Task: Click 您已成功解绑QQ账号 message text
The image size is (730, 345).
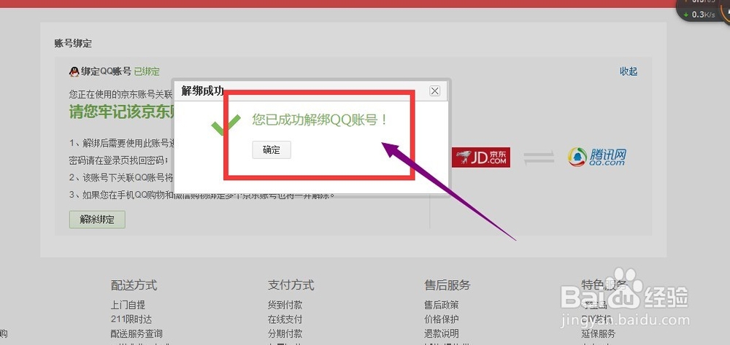Action: click(320, 120)
